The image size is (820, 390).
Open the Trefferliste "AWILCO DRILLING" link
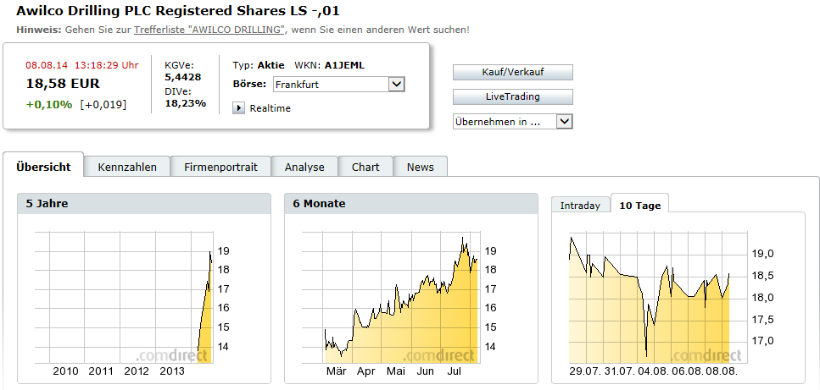click(209, 30)
